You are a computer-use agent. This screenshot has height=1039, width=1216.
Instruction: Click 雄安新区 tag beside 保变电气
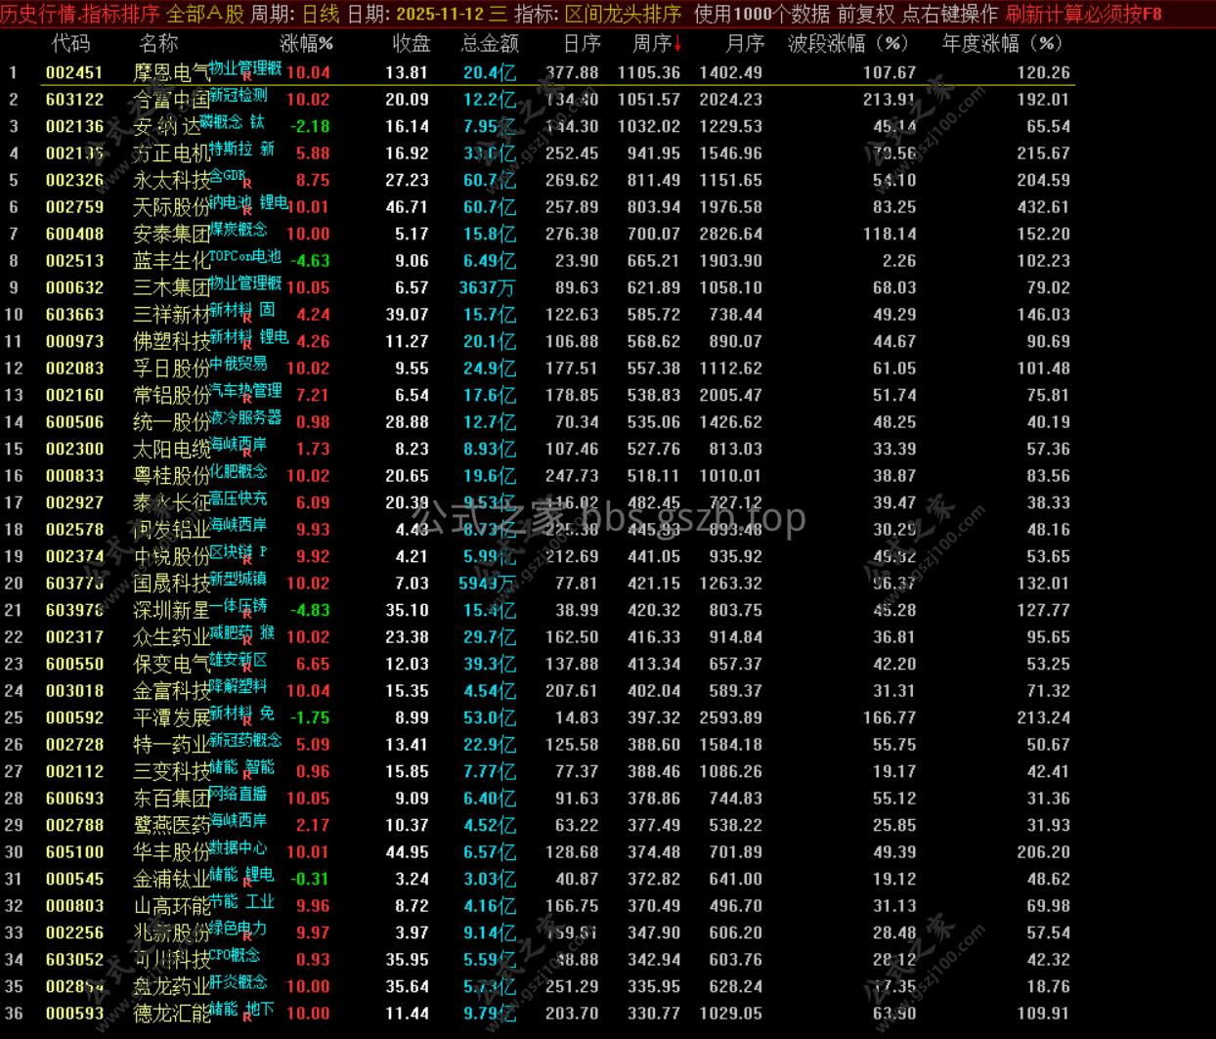click(x=239, y=659)
